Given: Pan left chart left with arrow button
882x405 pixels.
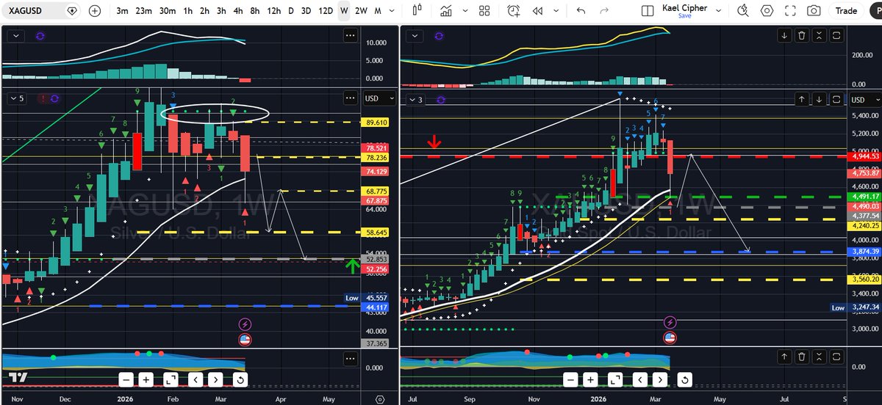Looking at the screenshot, I should pyautogui.click(x=194, y=379).
